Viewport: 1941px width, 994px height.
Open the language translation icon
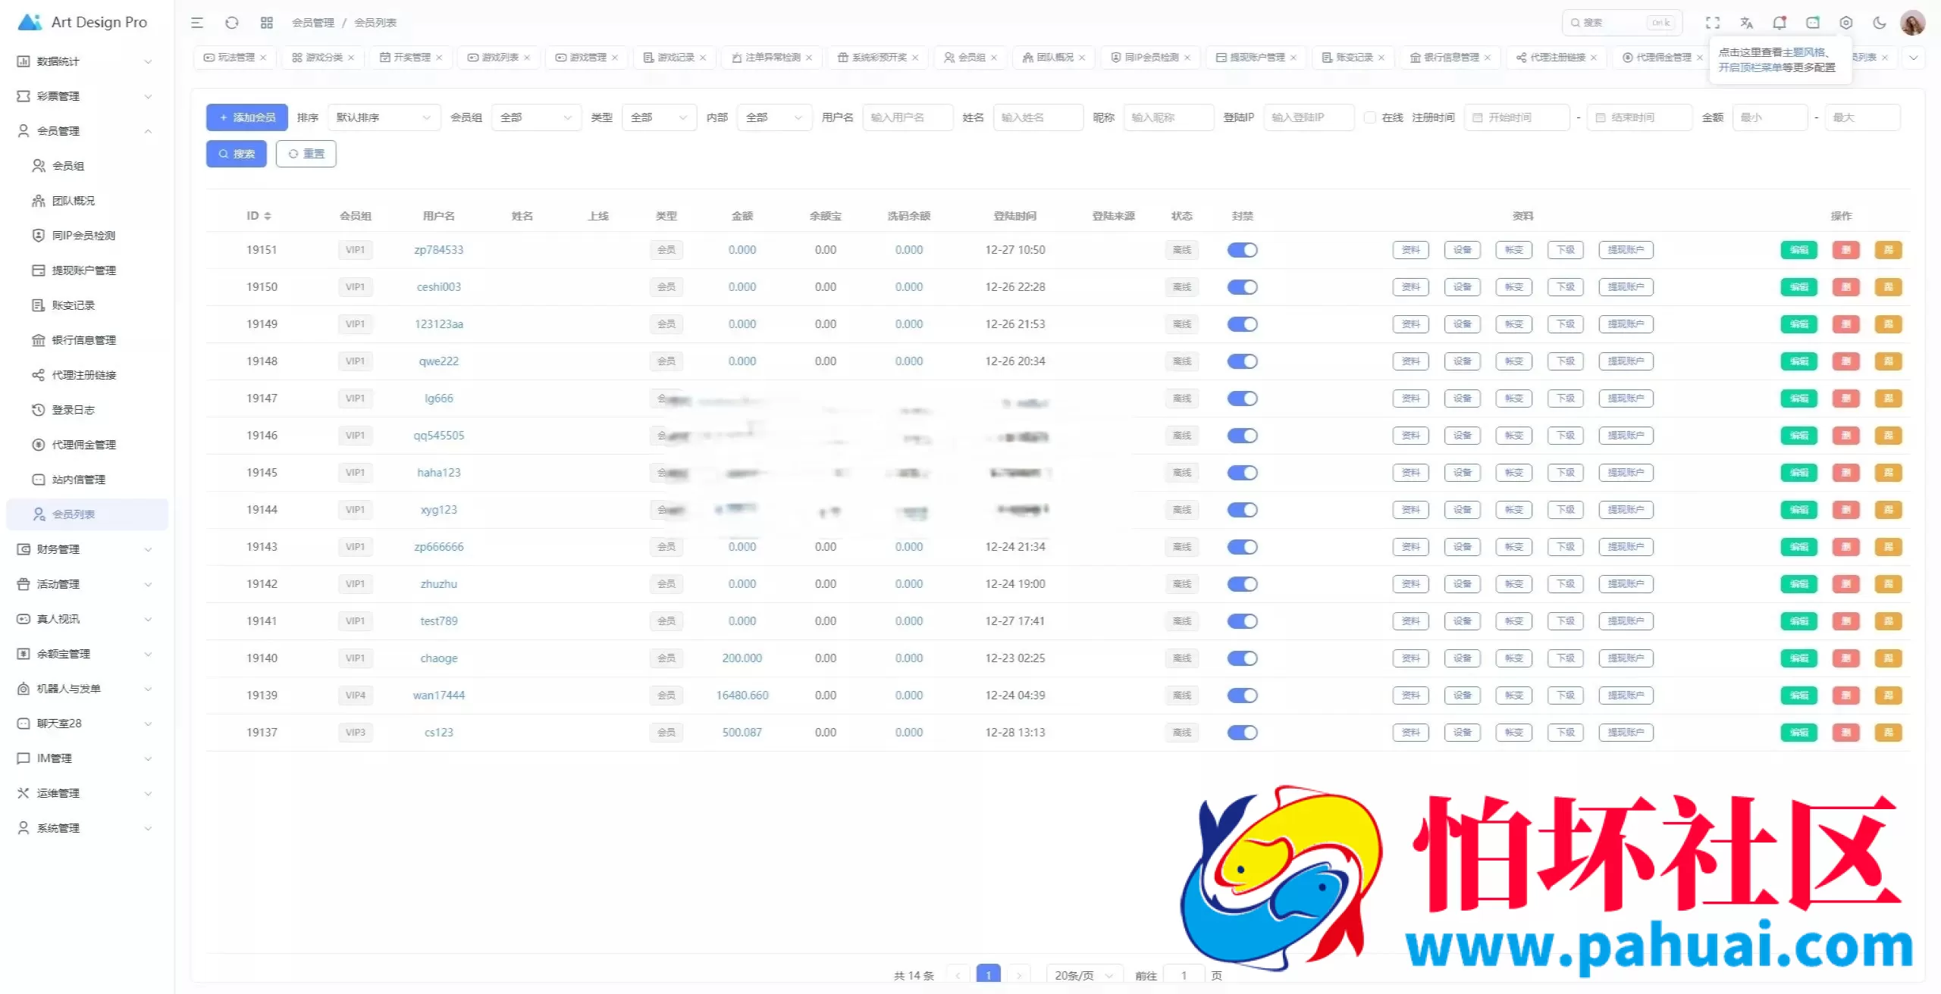[1747, 23]
